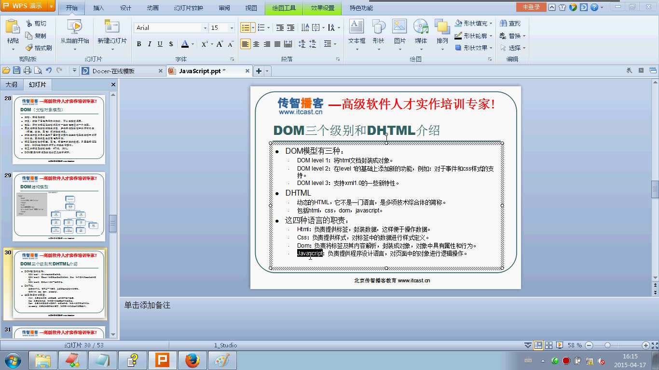659x370 pixels.
Task: Undo the last action
Action: pos(49,70)
